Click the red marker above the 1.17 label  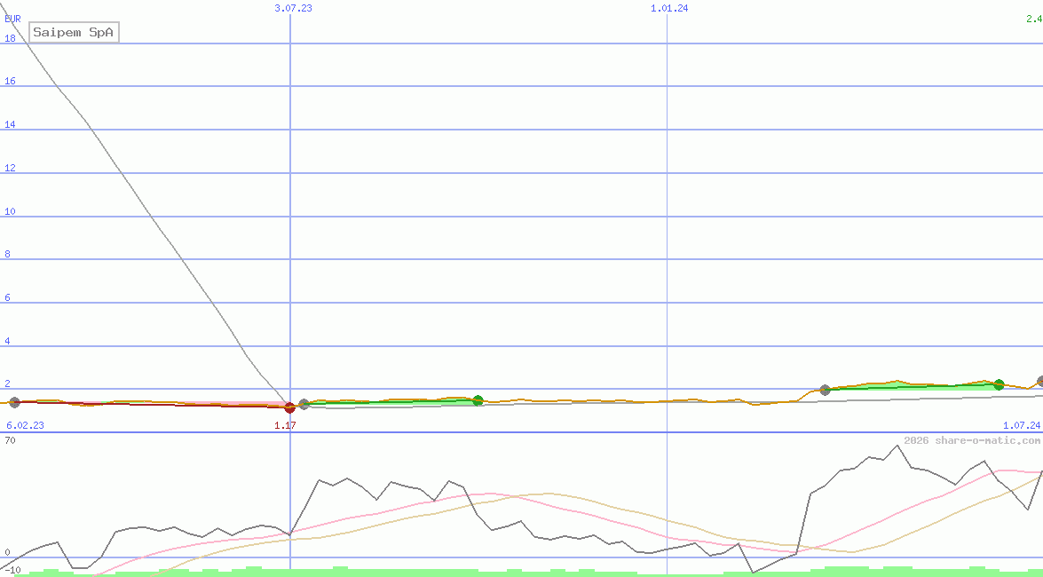[289, 407]
